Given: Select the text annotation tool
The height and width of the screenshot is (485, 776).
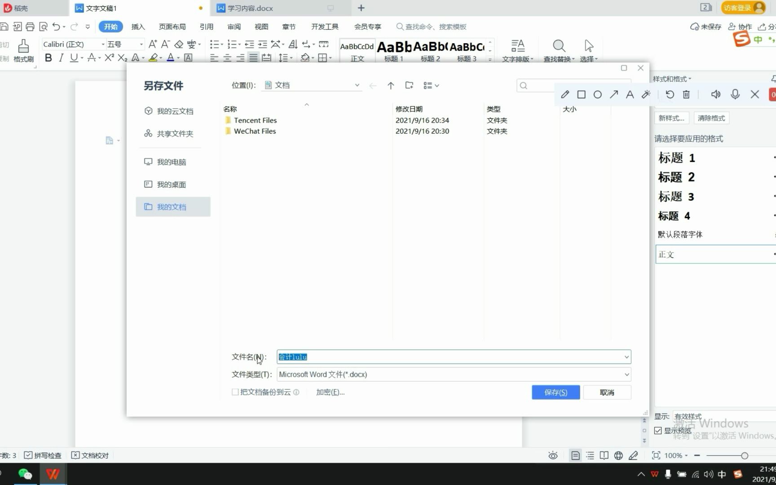Looking at the screenshot, I should click(x=630, y=94).
